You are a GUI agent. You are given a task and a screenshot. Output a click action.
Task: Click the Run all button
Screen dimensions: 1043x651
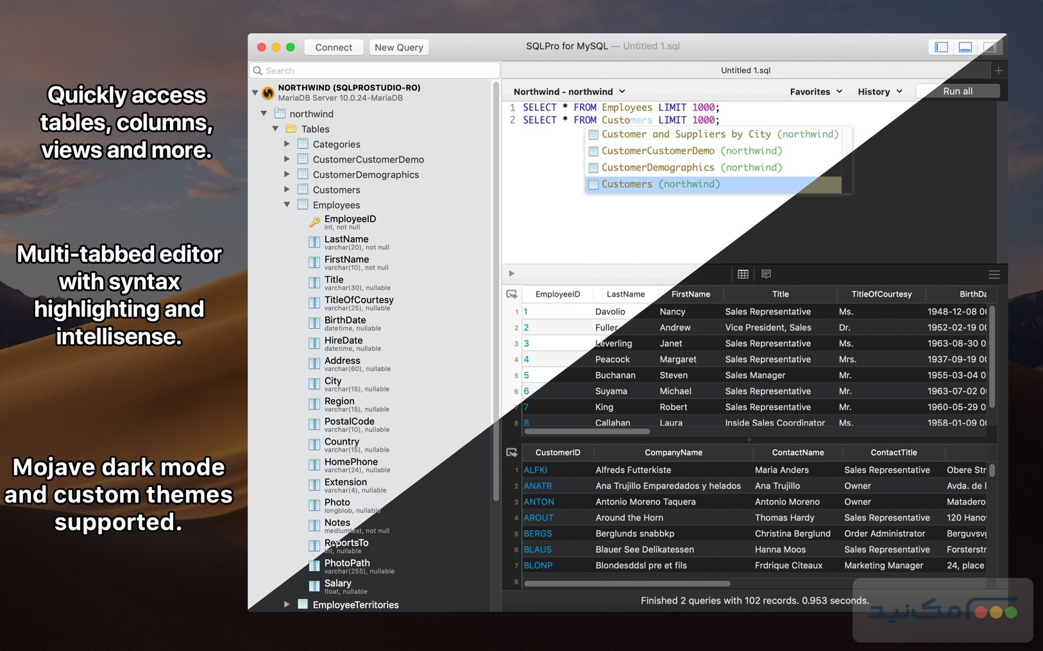coord(957,90)
